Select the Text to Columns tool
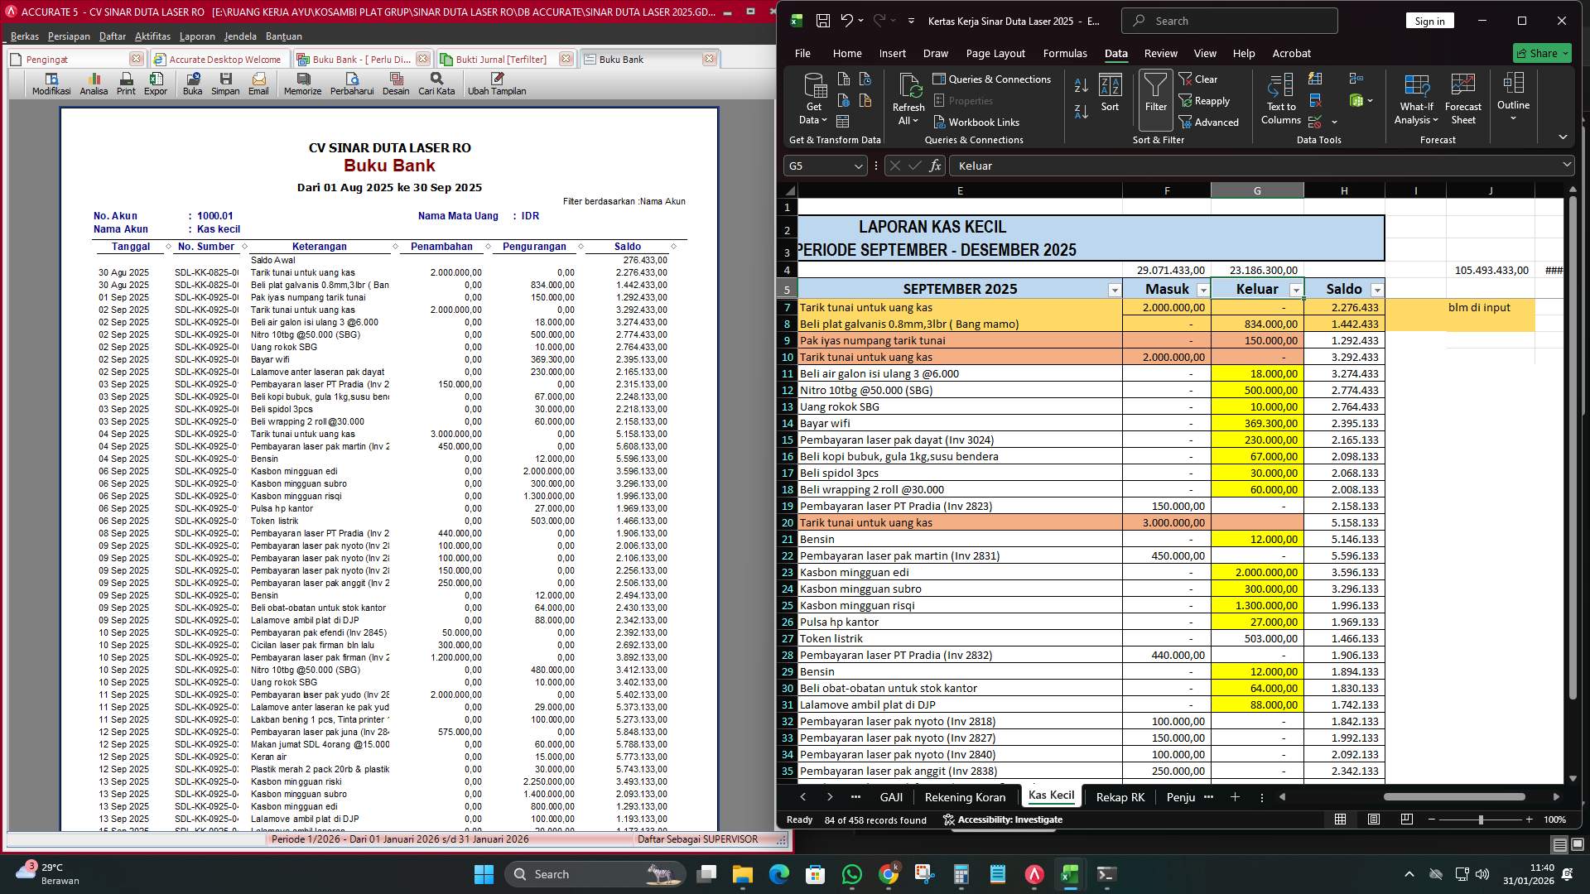Viewport: 1590px width, 894px height. (1279, 99)
